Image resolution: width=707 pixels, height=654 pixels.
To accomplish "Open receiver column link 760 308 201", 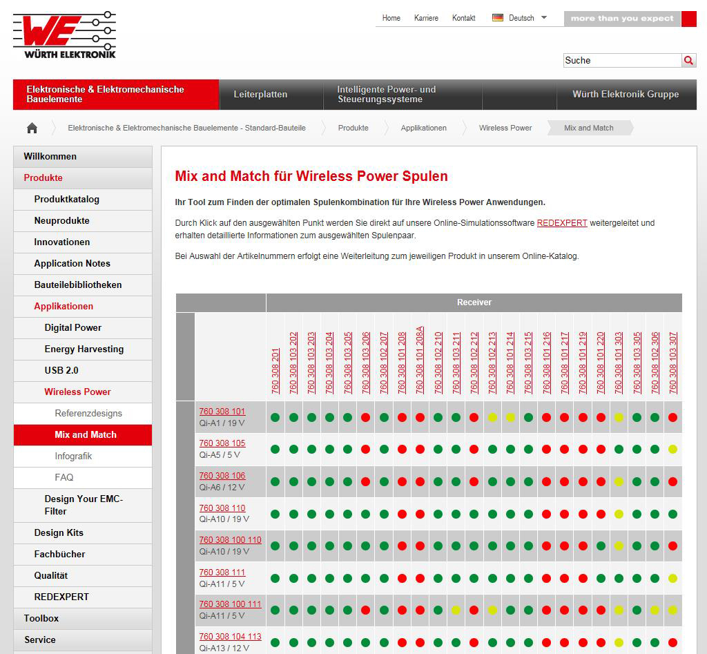I will [x=275, y=372].
